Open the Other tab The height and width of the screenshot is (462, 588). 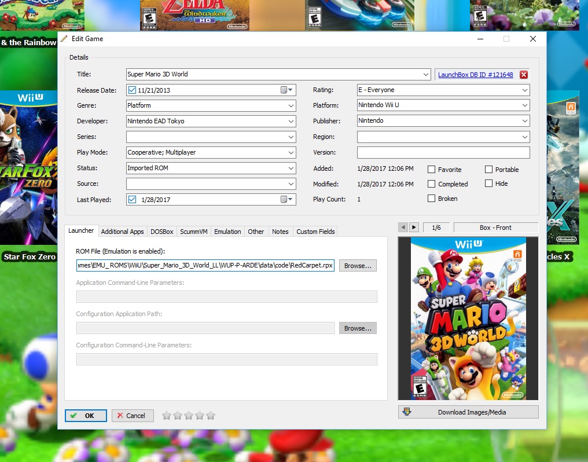point(256,232)
